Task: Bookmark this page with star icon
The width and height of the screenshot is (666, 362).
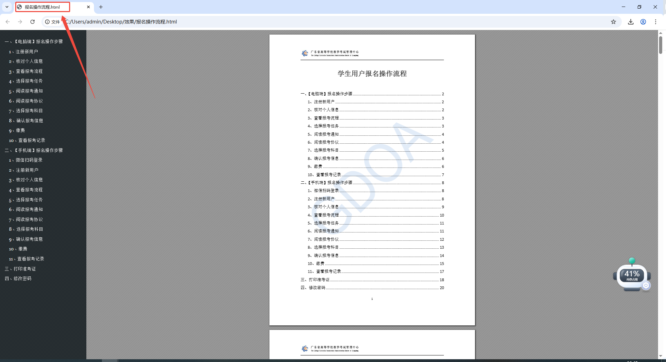Action: (613, 22)
